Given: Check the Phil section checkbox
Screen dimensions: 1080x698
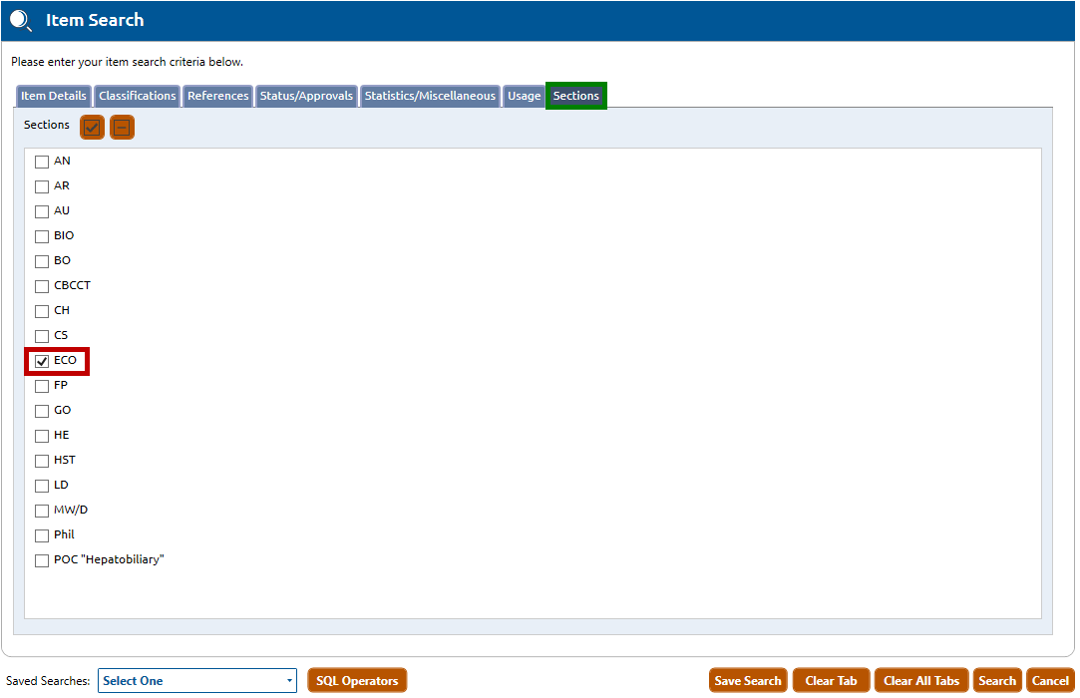Looking at the screenshot, I should (x=42, y=535).
